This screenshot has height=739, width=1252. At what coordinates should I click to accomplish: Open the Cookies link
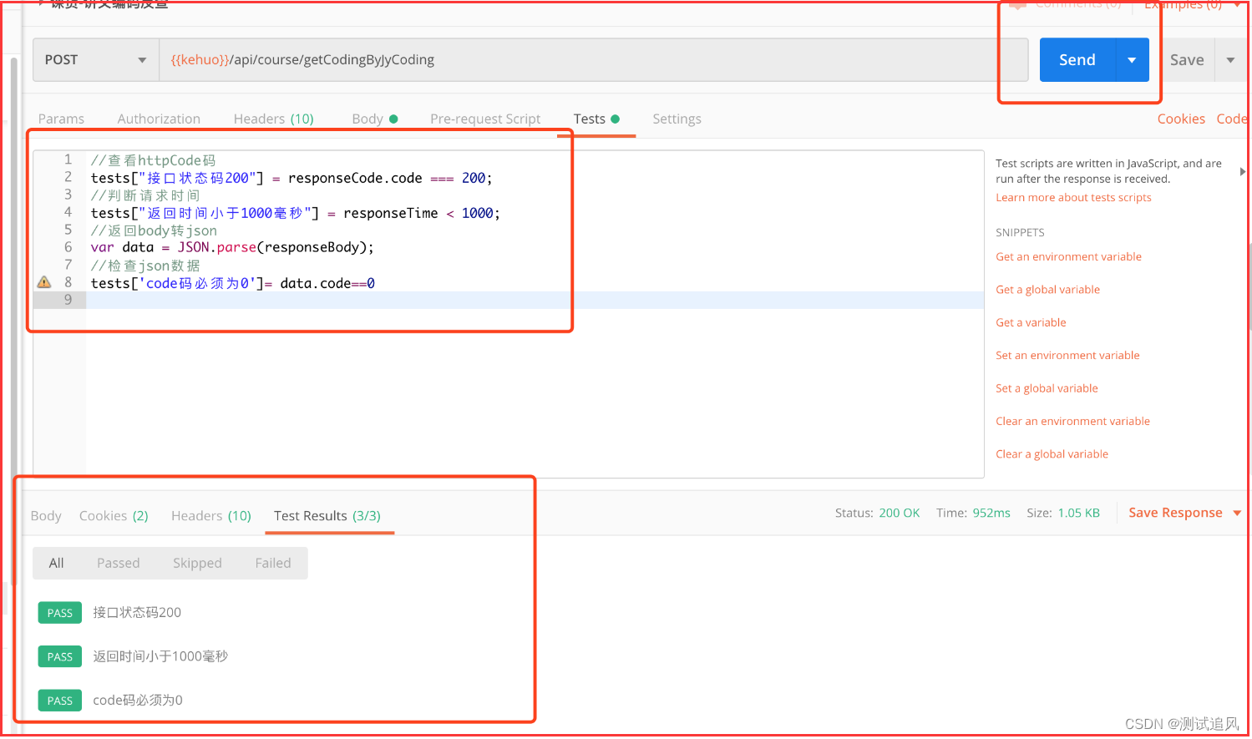[x=1181, y=119]
